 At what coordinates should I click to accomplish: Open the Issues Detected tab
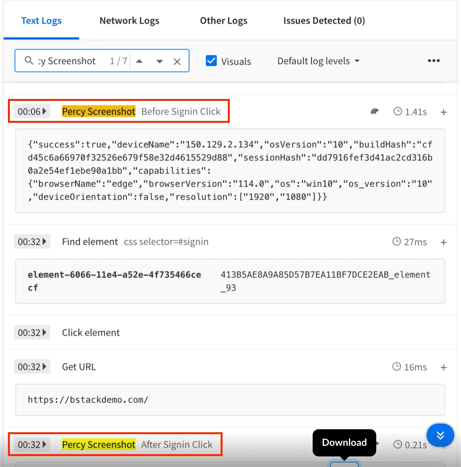324,21
